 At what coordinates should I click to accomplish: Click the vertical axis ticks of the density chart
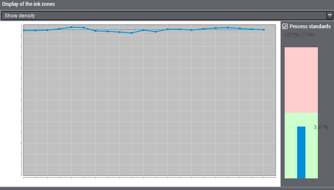click(x=22, y=104)
